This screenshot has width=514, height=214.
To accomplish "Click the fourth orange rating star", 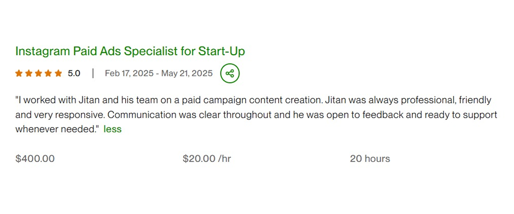I will click(48, 73).
